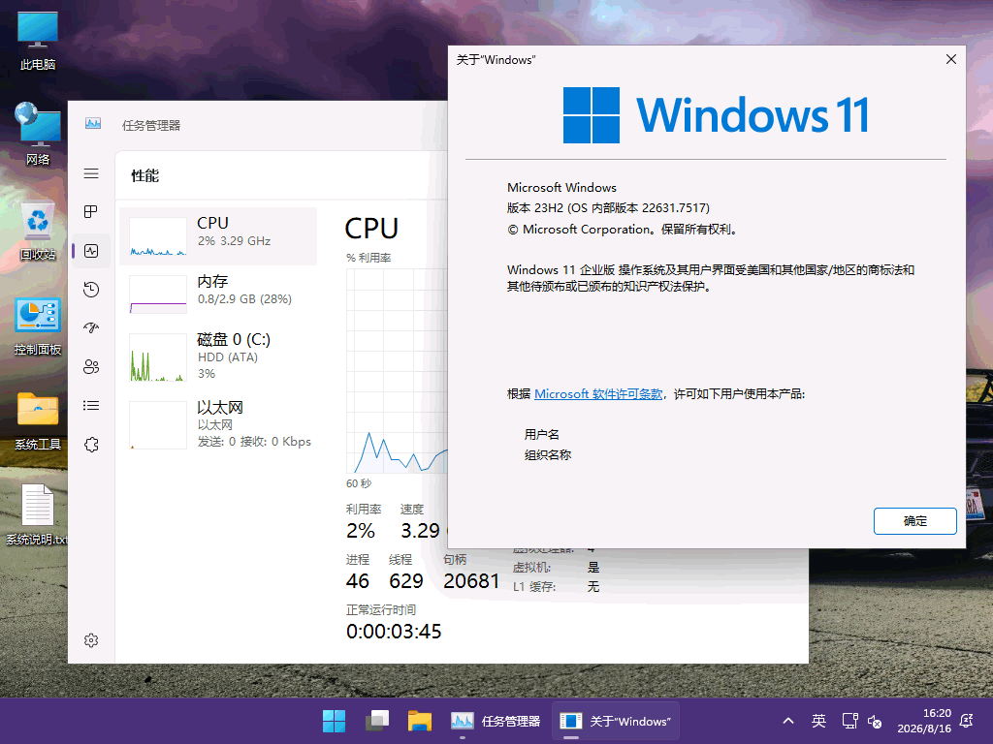Open Details page in Task Manager sidebar

(x=91, y=406)
